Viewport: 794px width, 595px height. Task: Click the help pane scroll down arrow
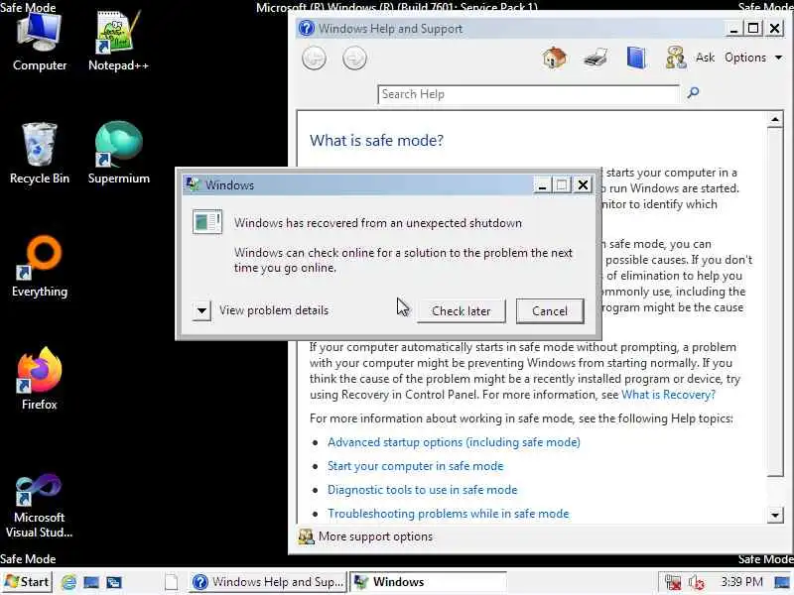[775, 516]
